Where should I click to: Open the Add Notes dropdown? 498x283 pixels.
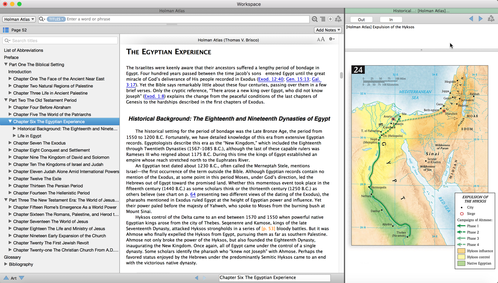point(328,30)
